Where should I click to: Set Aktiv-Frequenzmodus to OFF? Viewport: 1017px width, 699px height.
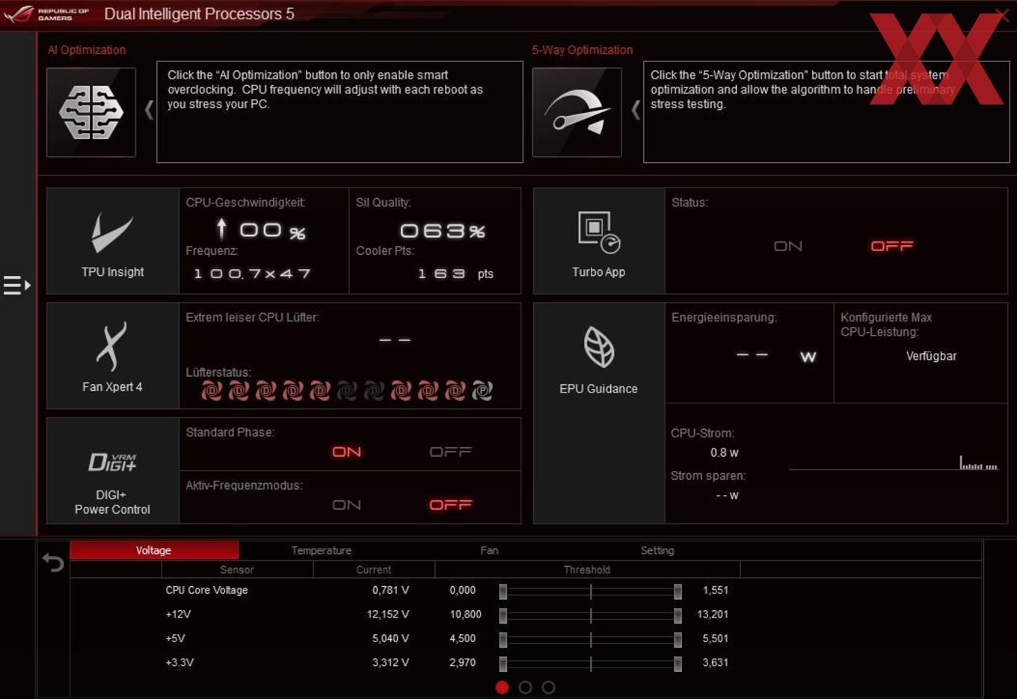tap(451, 505)
